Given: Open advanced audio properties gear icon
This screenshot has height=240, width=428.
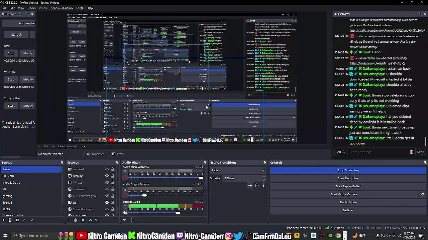Looking at the screenshot, I should pyautogui.click(x=124, y=220).
